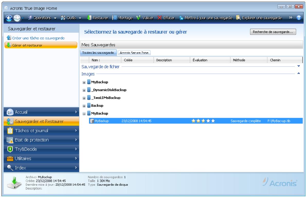Expand the _DynamicDiskBackup tree node
306x197 pixels.
(84, 90)
